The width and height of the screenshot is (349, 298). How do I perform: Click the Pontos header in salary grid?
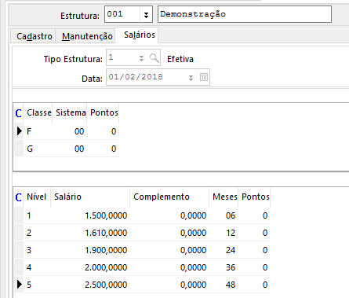click(255, 197)
